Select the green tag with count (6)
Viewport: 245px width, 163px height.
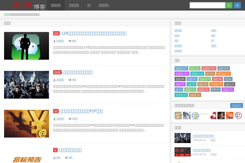(x=205, y=79)
